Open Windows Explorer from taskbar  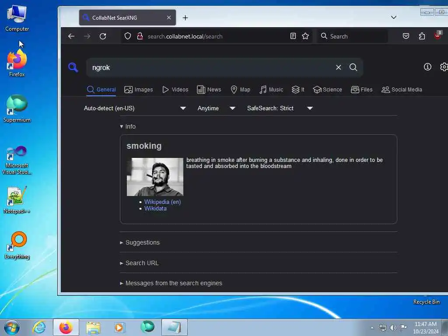pyautogui.click(x=93, y=328)
